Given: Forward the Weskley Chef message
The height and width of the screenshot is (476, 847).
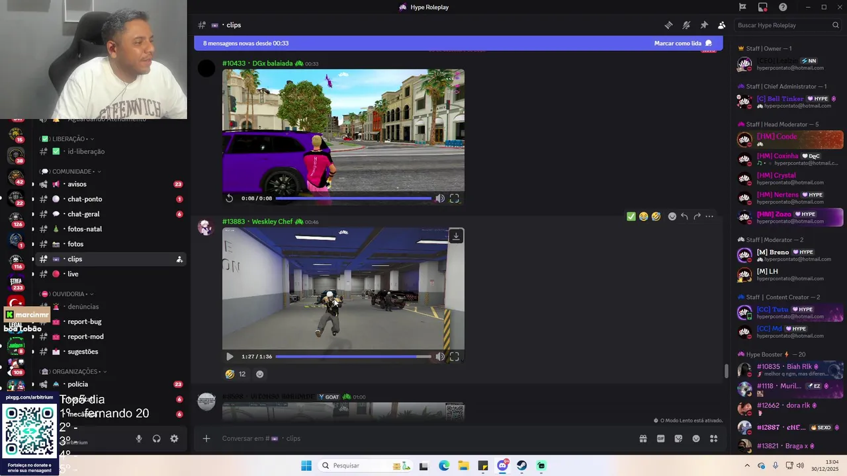Looking at the screenshot, I should click(x=697, y=216).
